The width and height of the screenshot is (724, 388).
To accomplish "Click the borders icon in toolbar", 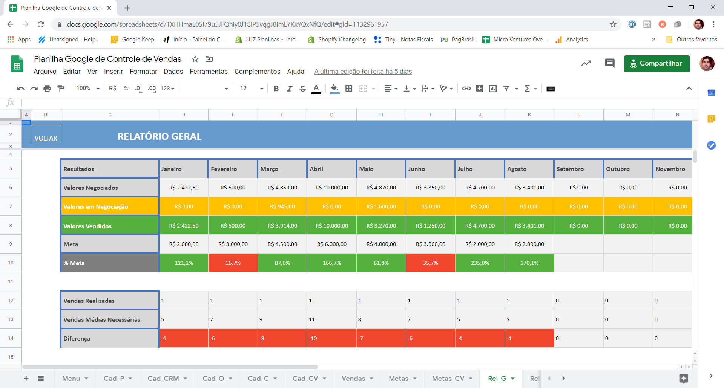I will [x=349, y=89].
